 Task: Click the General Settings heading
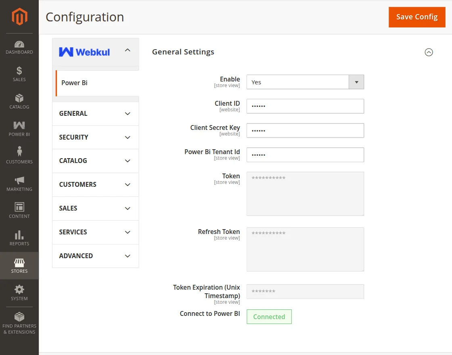click(183, 52)
